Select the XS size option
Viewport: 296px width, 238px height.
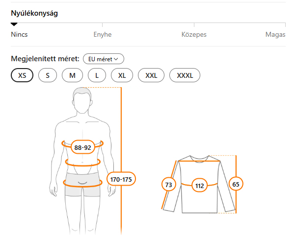pyautogui.click(x=22, y=75)
